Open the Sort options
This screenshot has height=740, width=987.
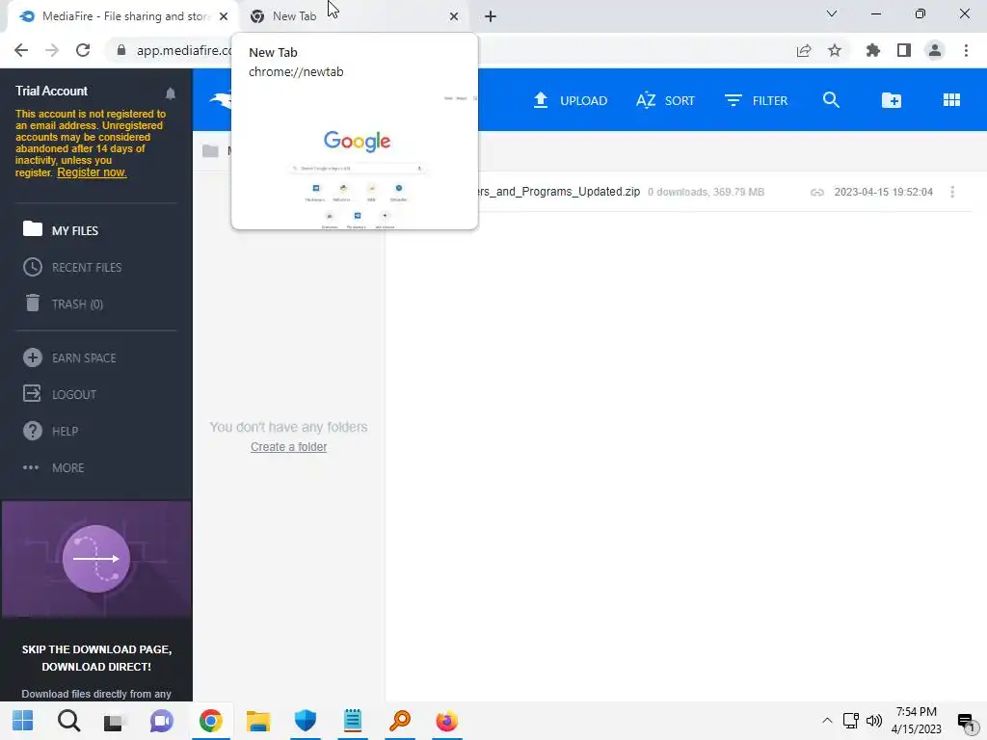click(665, 100)
